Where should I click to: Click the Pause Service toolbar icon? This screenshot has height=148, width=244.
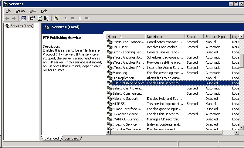pyautogui.click(x=80, y=18)
